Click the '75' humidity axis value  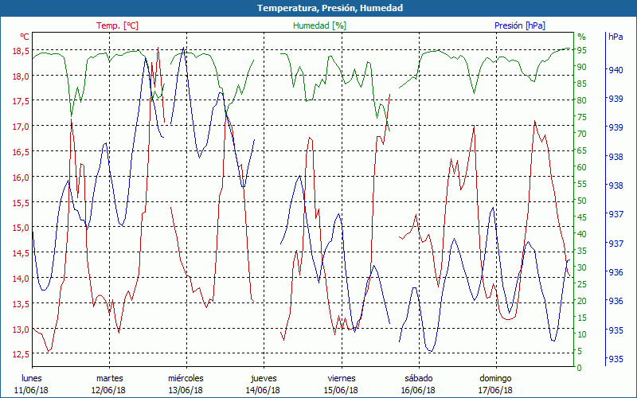point(582,116)
